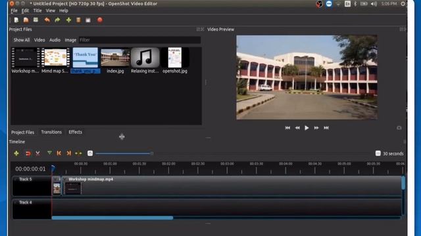Open the Title menu
Screen dimensions: 421x236
pos(37,10)
